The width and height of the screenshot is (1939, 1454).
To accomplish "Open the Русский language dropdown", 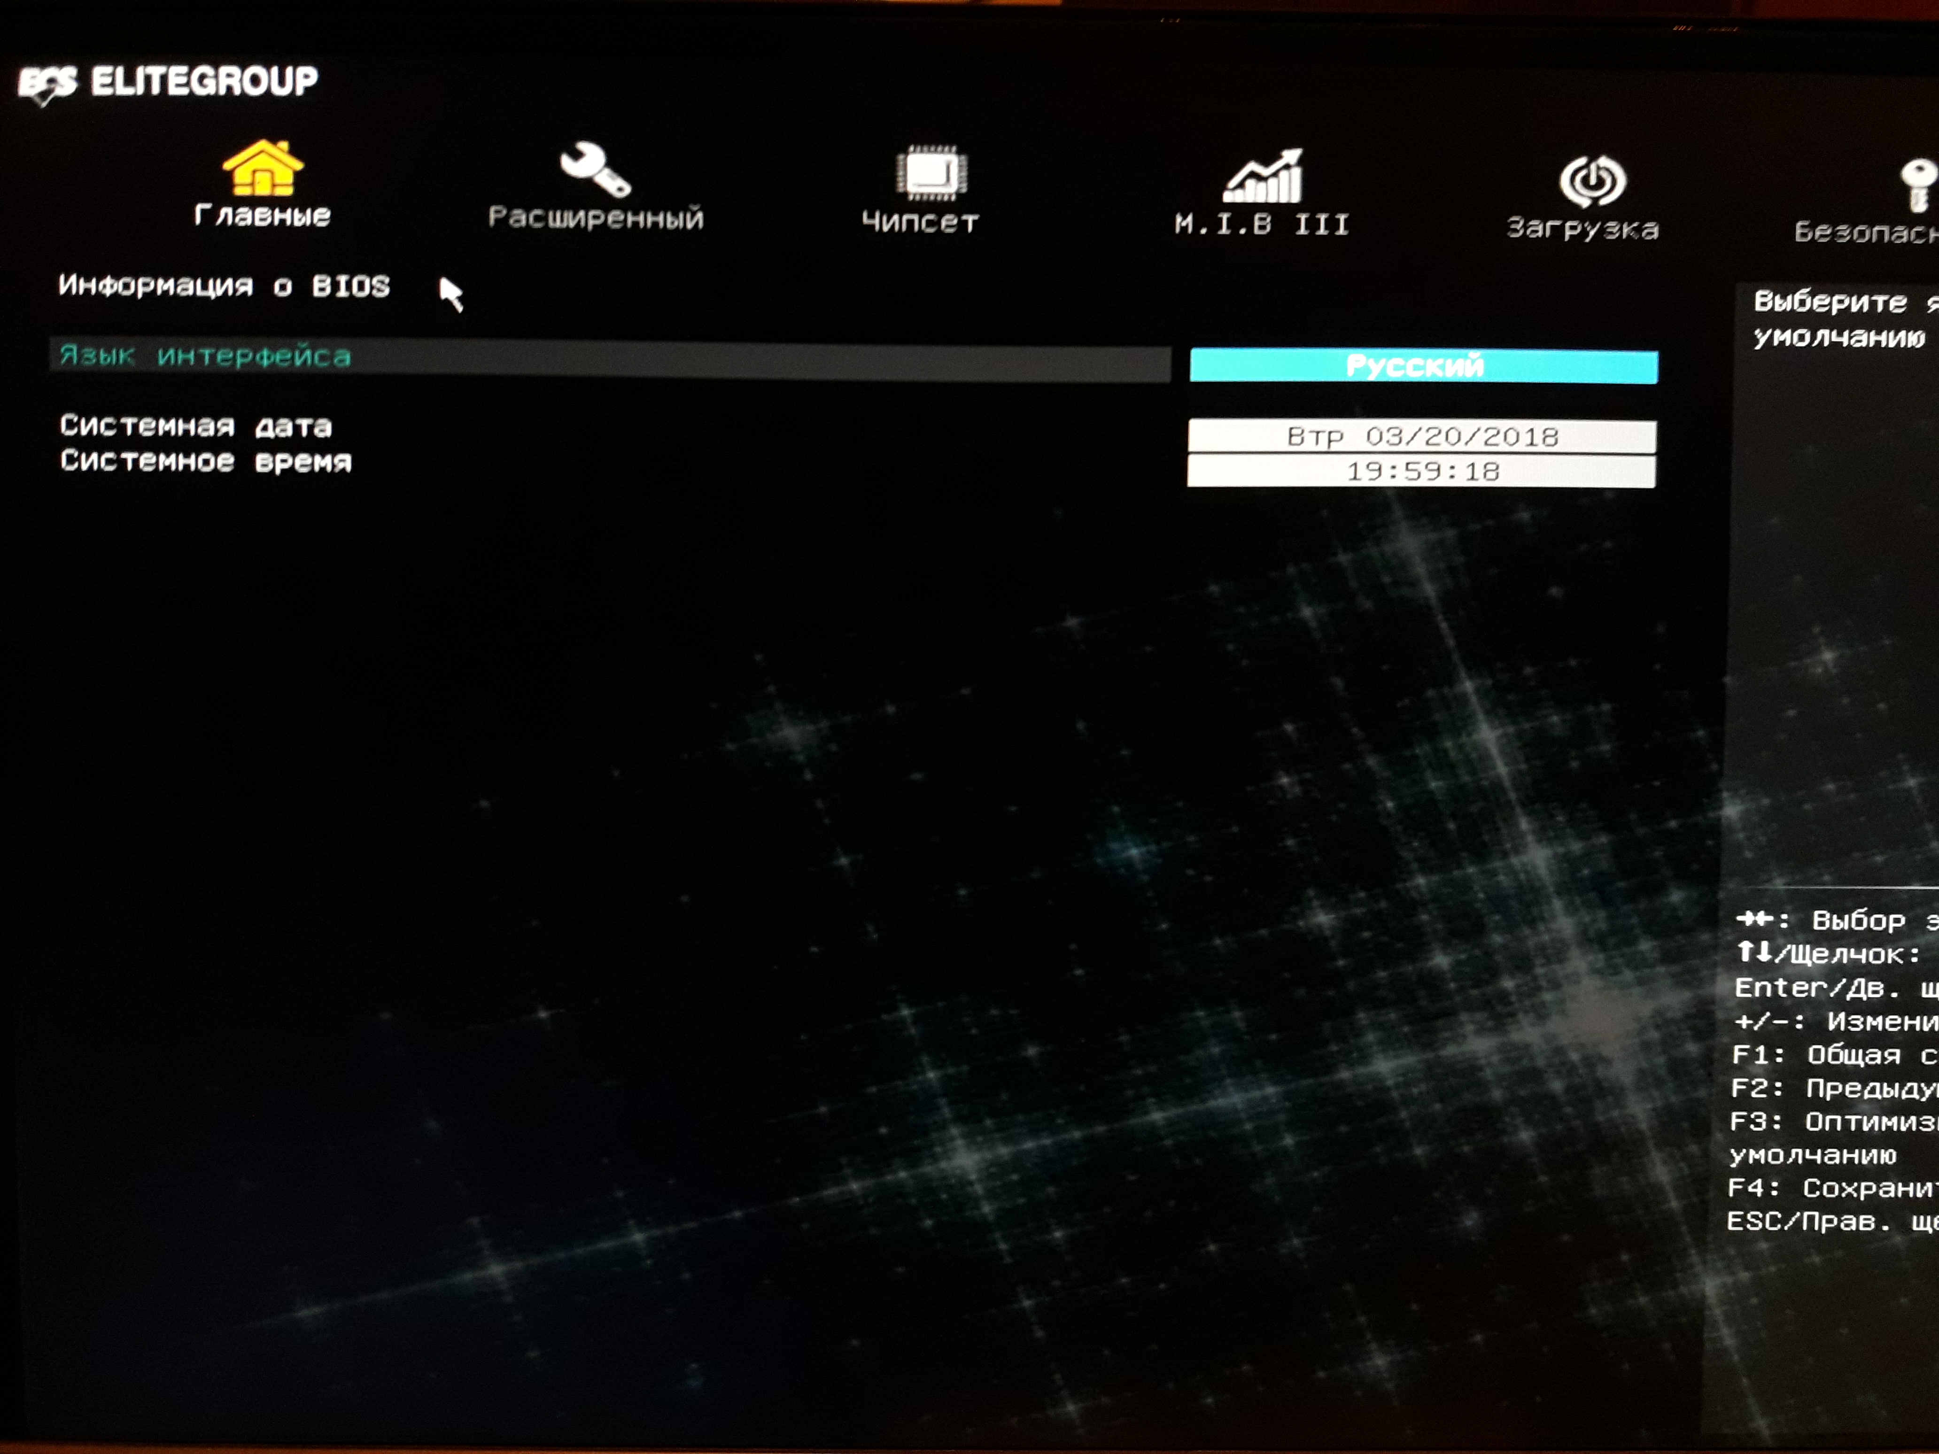I will click(1424, 365).
